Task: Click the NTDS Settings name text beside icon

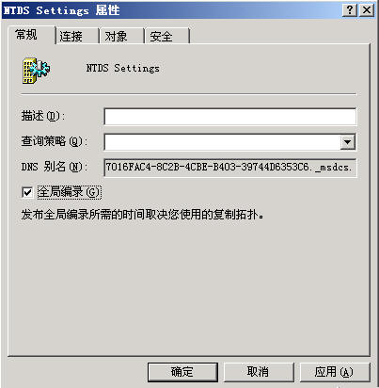Action: pyautogui.click(x=123, y=68)
